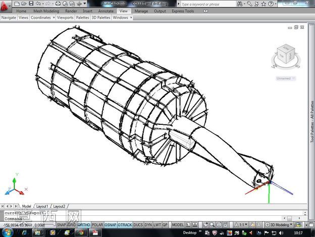Expand the Quick Access Toolbar customize arrow
Screen dimensions: 315x237
coord(85,4)
